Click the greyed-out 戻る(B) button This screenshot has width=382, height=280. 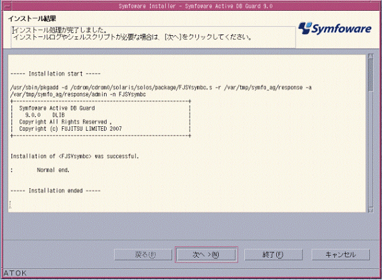pyautogui.click(x=143, y=254)
